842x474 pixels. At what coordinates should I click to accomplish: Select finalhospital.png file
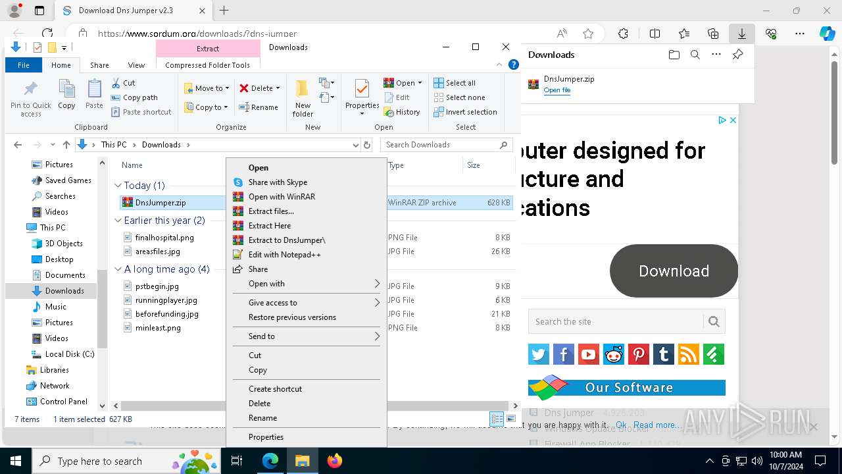164,238
